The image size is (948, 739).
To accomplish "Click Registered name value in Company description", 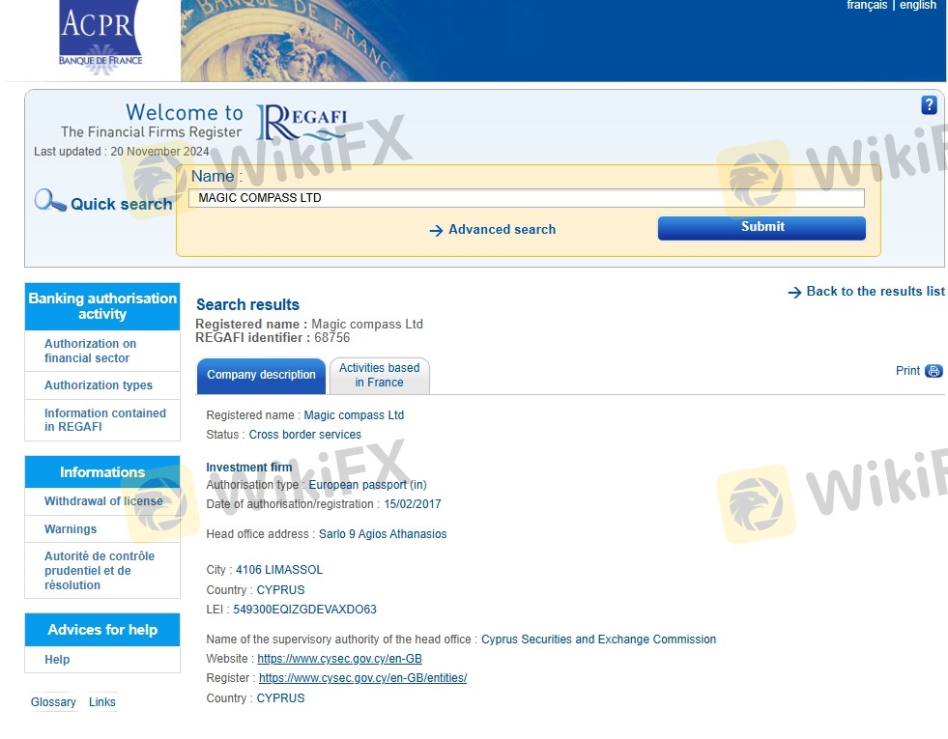I will (x=354, y=415).
